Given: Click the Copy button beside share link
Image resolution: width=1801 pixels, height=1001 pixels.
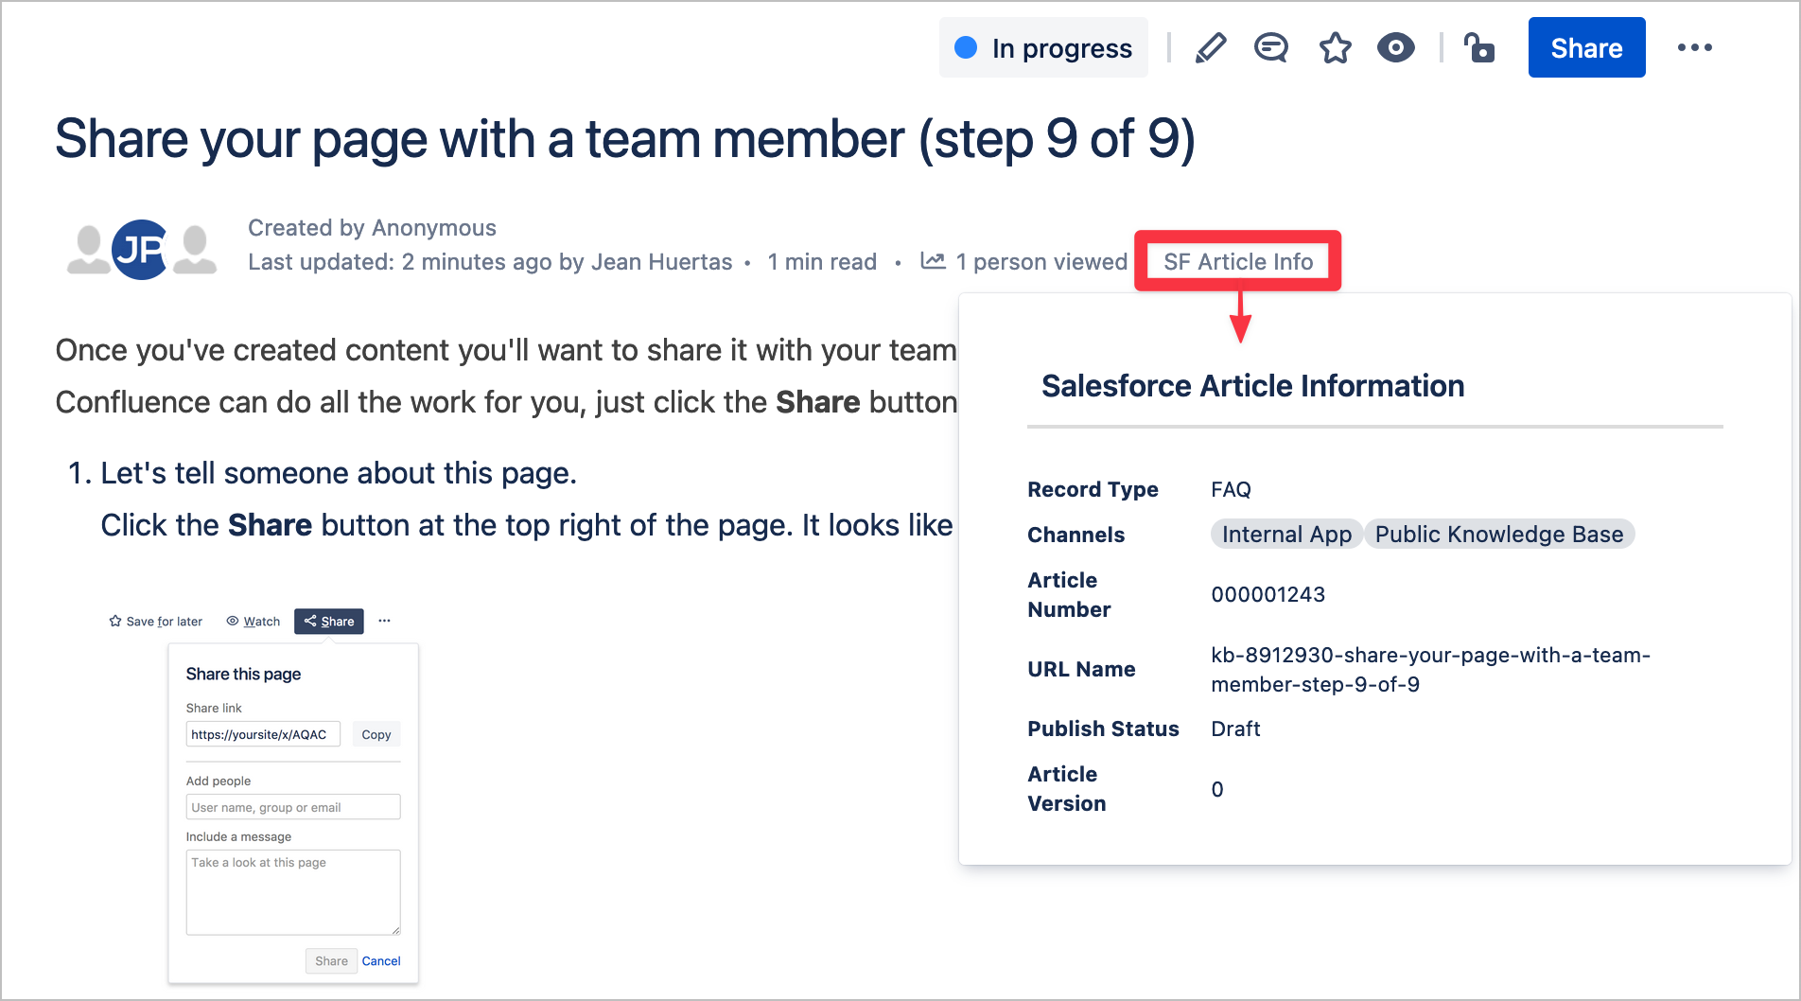Looking at the screenshot, I should click(x=376, y=735).
